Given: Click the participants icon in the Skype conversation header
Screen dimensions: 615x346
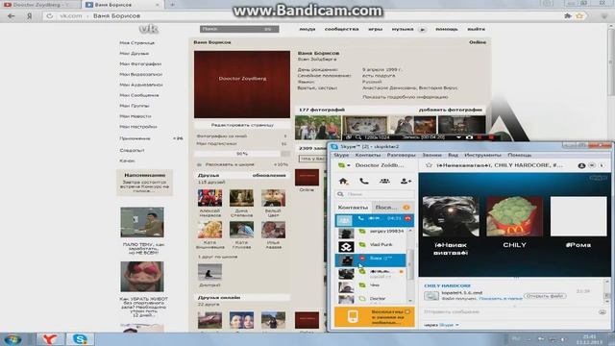Looking at the screenshot, I should coord(581,165).
